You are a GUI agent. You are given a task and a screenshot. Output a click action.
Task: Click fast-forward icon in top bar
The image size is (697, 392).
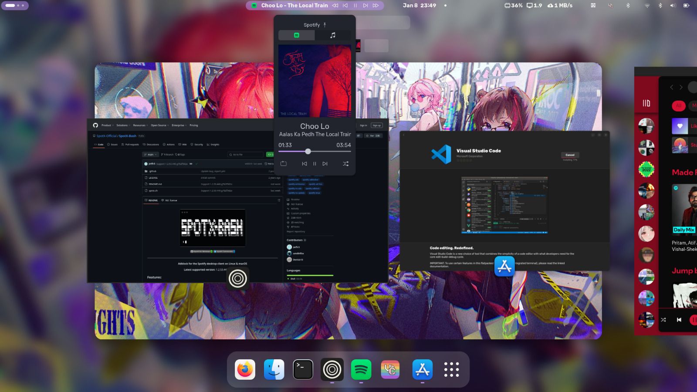[376, 6]
